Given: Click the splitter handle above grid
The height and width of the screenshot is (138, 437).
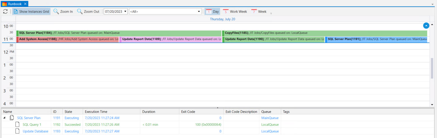Looking at the screenshot, I should coord(217,107).
